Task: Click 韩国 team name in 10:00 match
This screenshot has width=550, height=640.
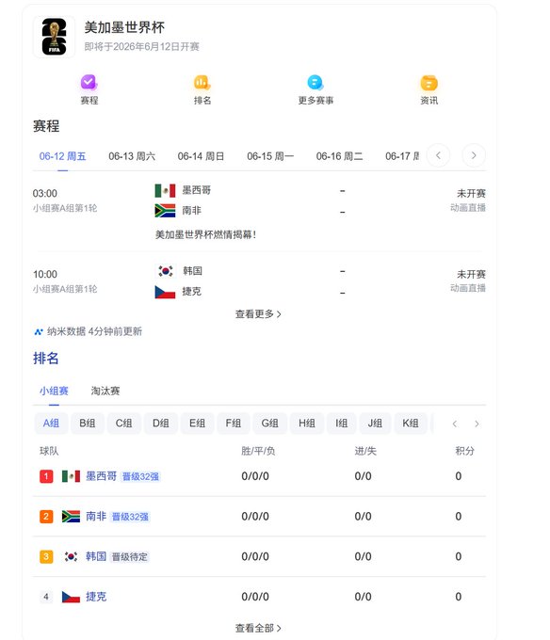Action: [x=192, y=271]
